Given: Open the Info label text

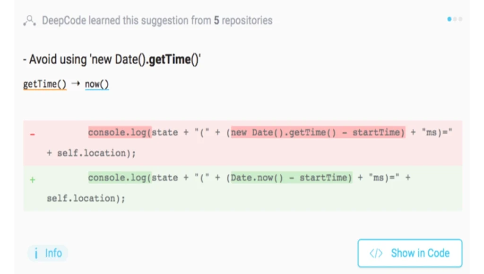Looking at the screenshot, I should [53, 253].
